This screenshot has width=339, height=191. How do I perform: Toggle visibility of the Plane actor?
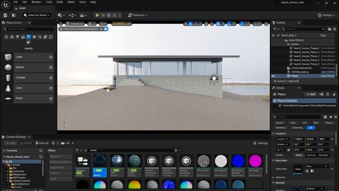point(273,76)
